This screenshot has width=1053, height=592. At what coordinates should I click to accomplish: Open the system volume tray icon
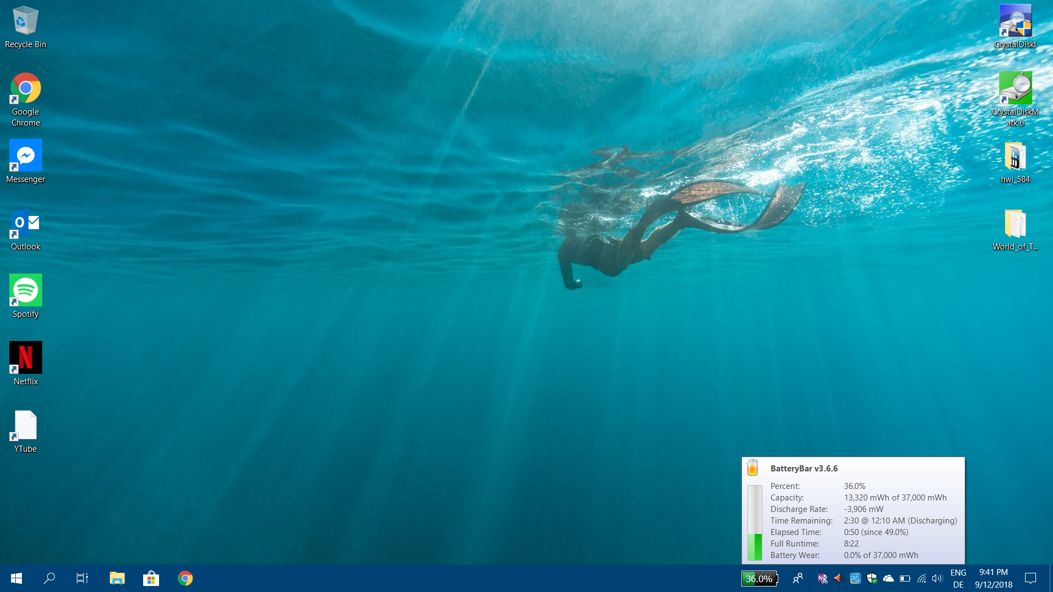[937, 578]
